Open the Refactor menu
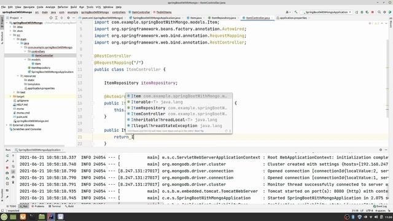Viewport: 393px width, 221px height. click(x=63, y=7)
